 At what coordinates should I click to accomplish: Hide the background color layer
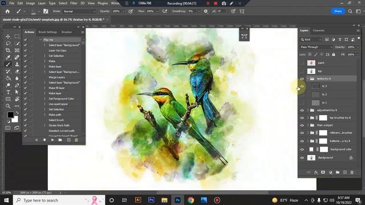click(302, 149)
